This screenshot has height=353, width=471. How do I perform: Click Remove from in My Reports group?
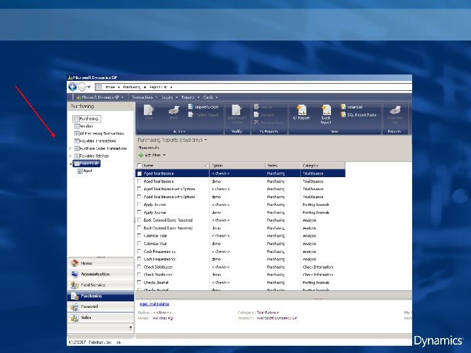[x=268, y=122]
